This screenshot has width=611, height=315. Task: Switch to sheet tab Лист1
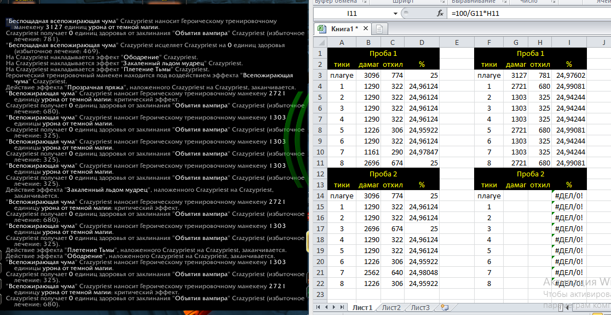coord(362,307)
